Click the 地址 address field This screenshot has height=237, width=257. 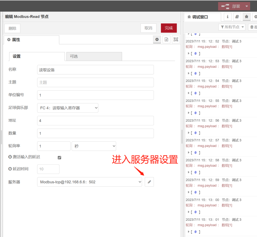[95, 121]
